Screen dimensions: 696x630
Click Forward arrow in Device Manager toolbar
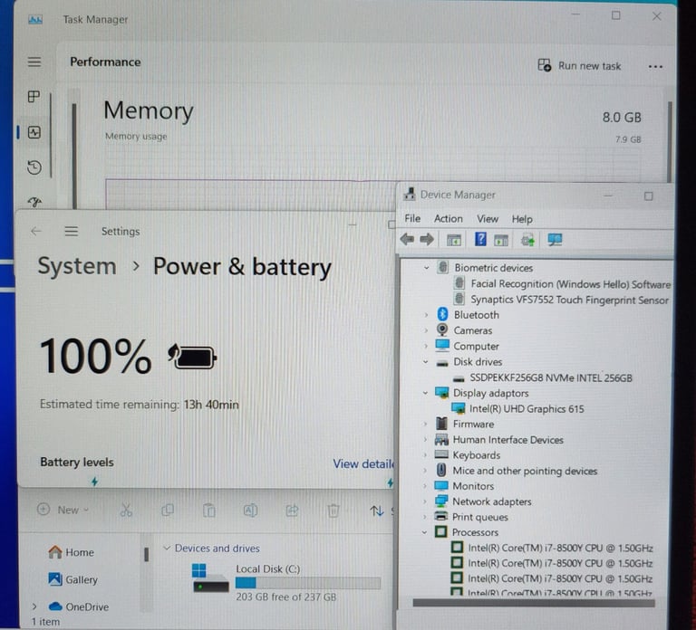427,240
